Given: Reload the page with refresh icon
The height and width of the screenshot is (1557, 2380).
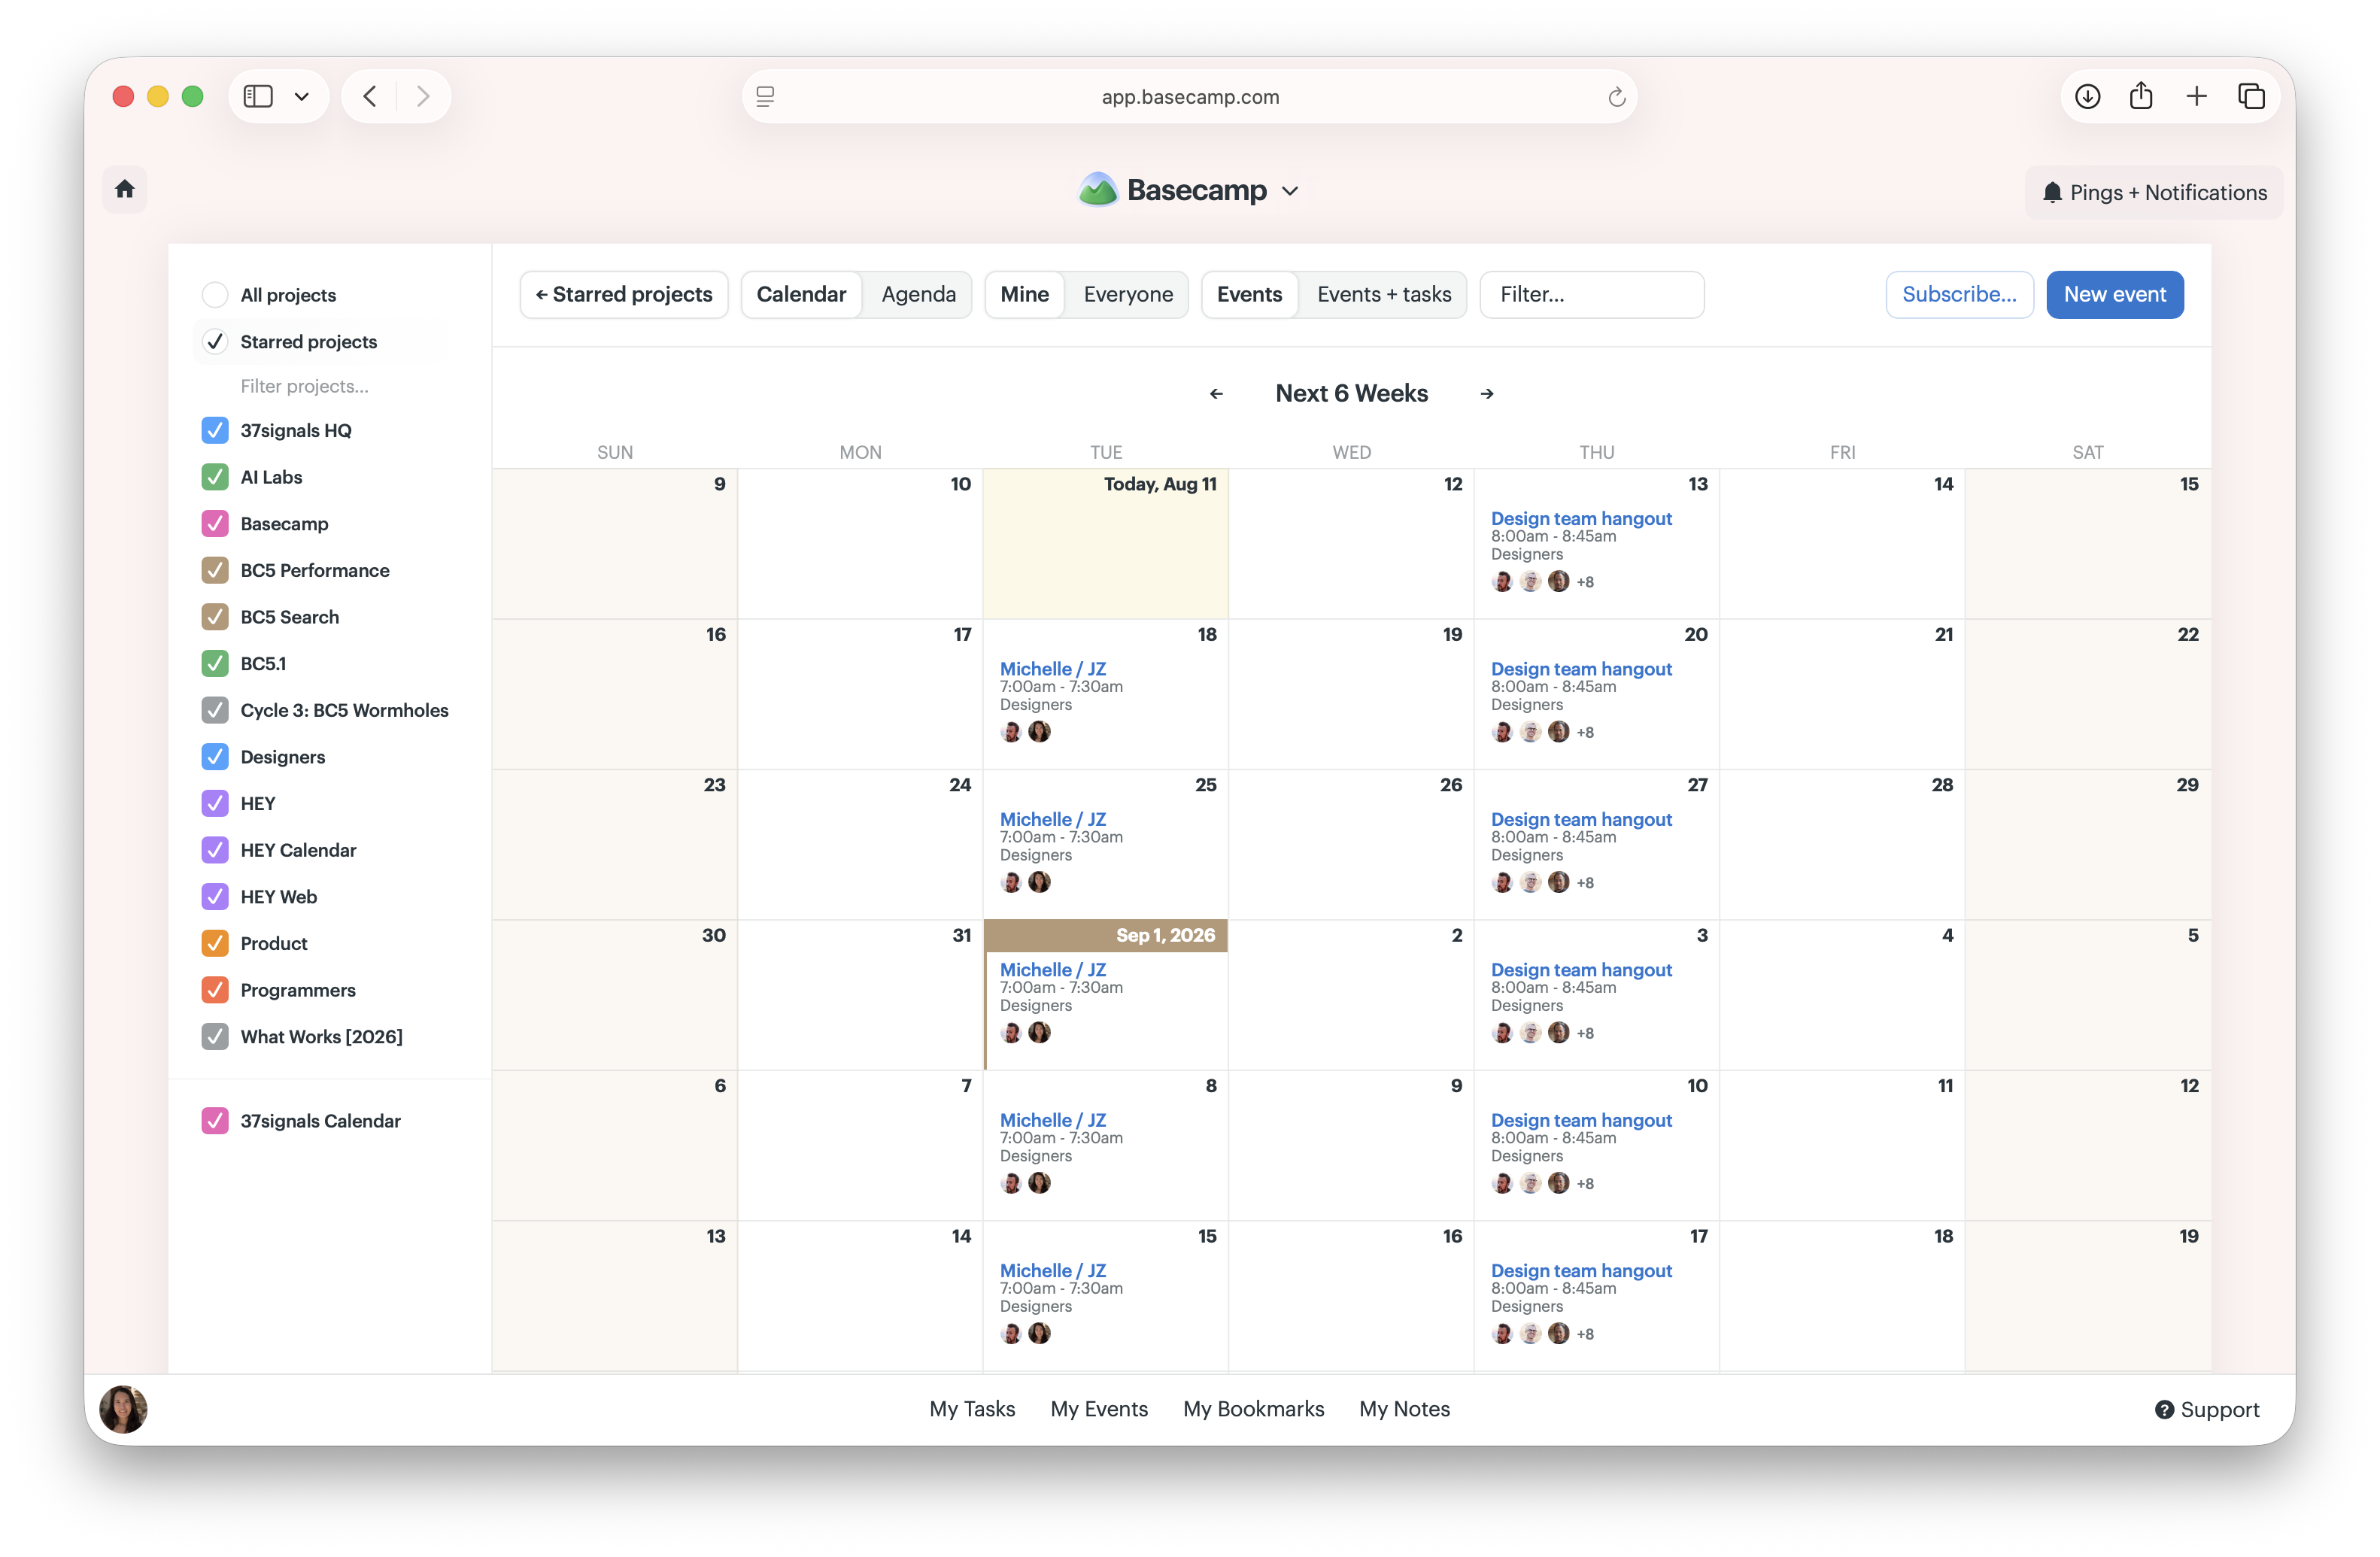Looking at the screenshot, I should (x=1616, y=97).
